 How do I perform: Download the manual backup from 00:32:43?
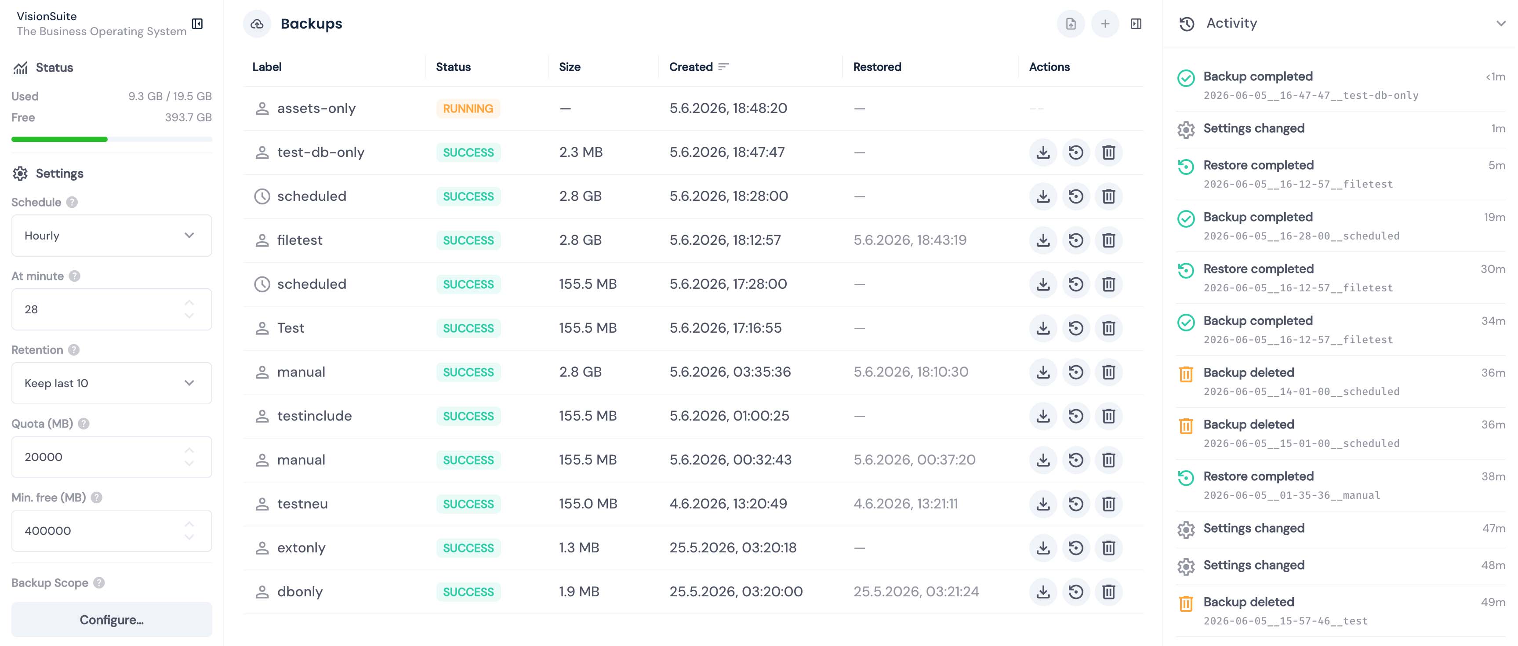click(x=1043, y=460)
